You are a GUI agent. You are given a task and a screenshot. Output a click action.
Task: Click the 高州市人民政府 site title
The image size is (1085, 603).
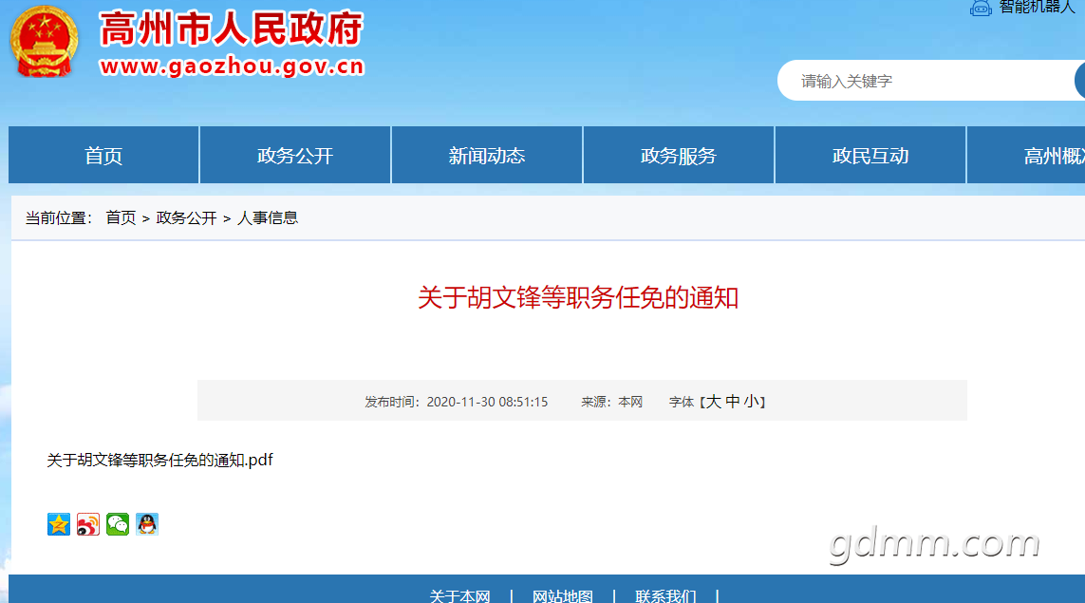pos(231,29)
